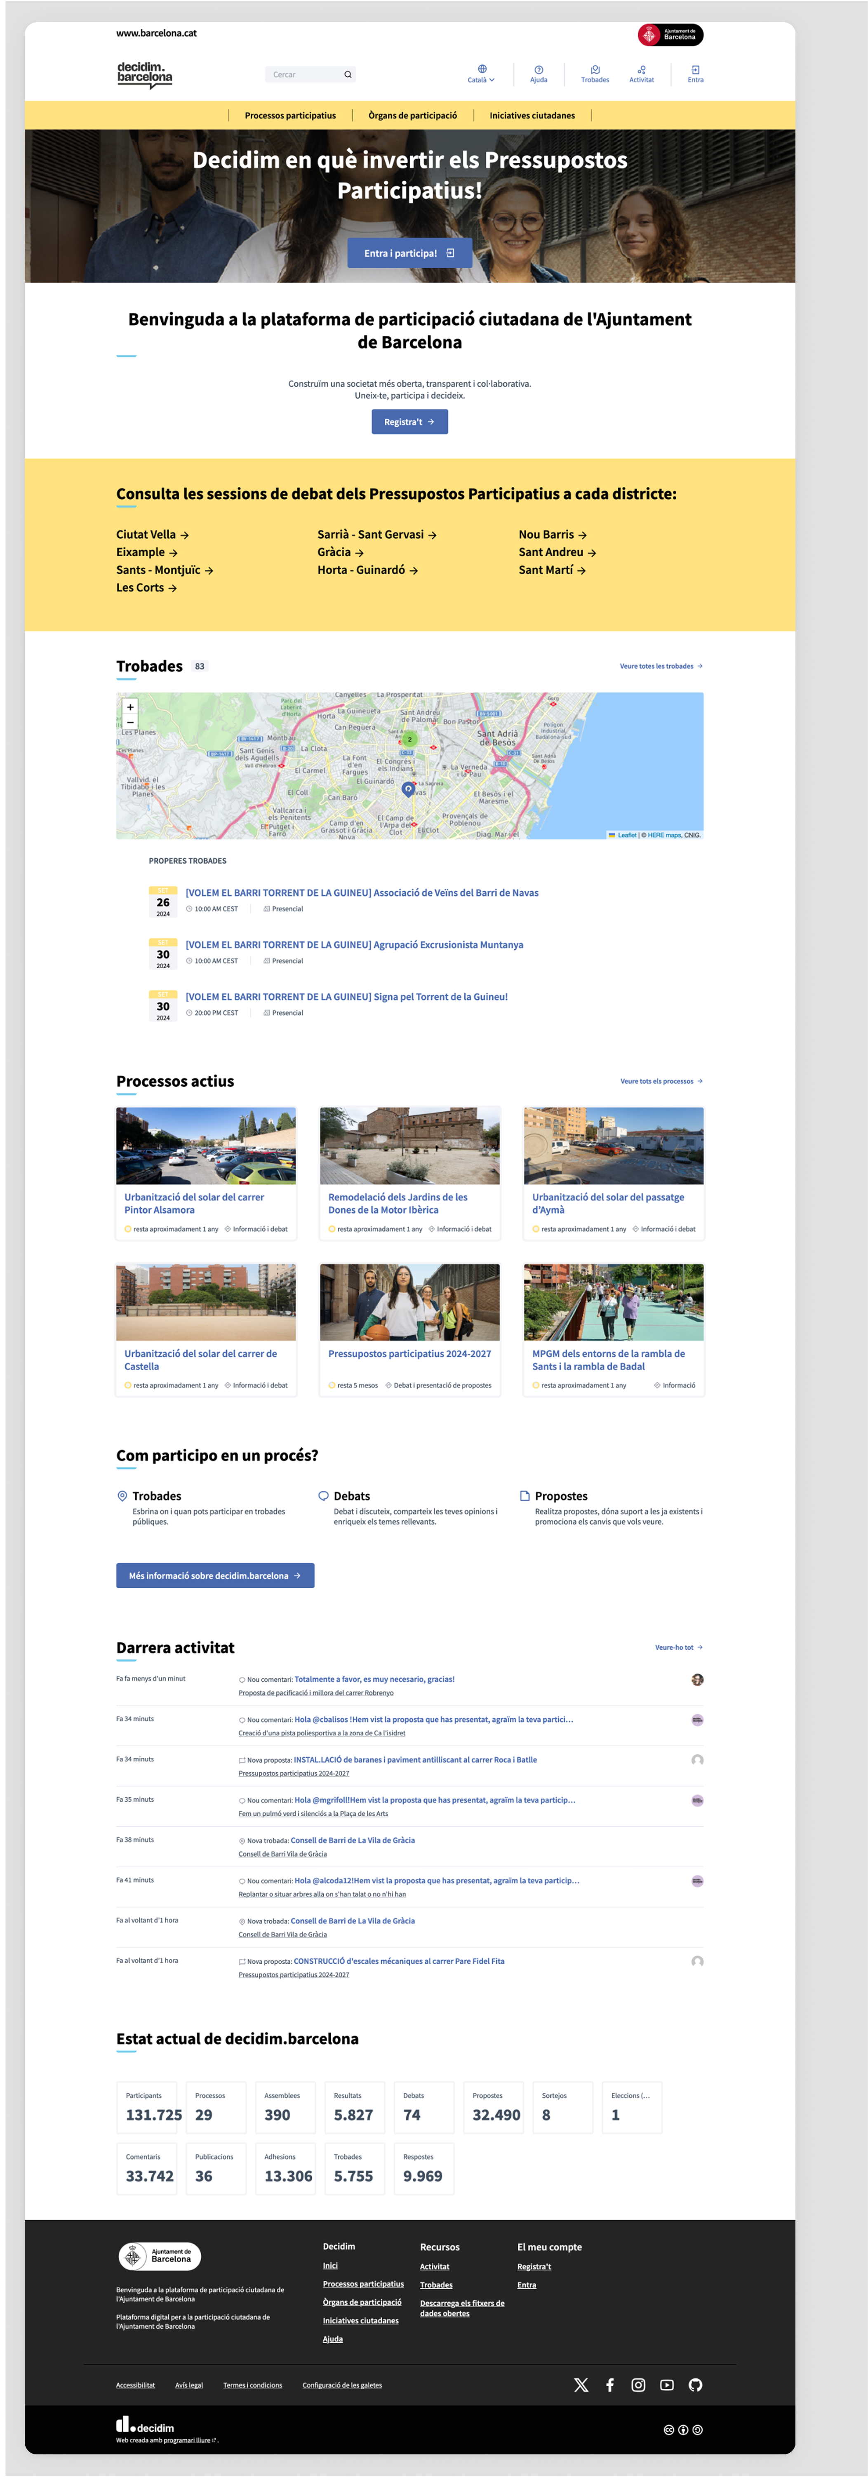Open the Ajuntament de Barcelona header badge
This screenshot has height=2482, width=868.
point(670,35)
